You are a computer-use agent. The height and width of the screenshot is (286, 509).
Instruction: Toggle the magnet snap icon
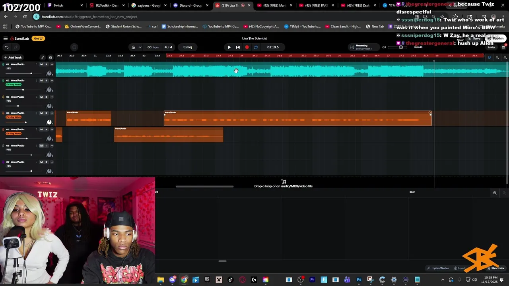pos(489,58)
